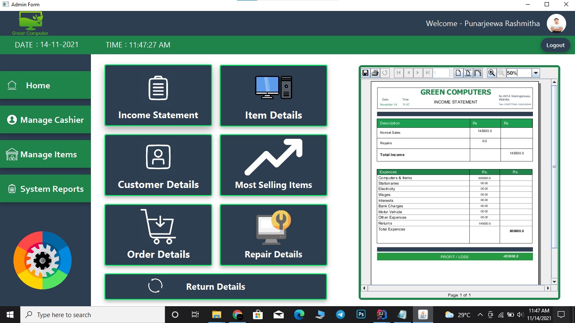Select the Print icon in the report viewer
The width and height of the screenshot is (575, 323).
pos(375,72)
